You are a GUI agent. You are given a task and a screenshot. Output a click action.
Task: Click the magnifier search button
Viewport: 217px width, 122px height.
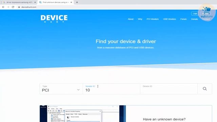tap(205, 89)
